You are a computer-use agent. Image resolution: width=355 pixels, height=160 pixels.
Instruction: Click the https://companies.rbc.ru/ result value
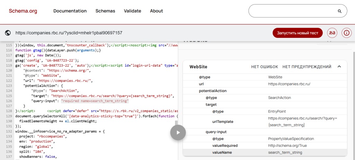[289, 84]
